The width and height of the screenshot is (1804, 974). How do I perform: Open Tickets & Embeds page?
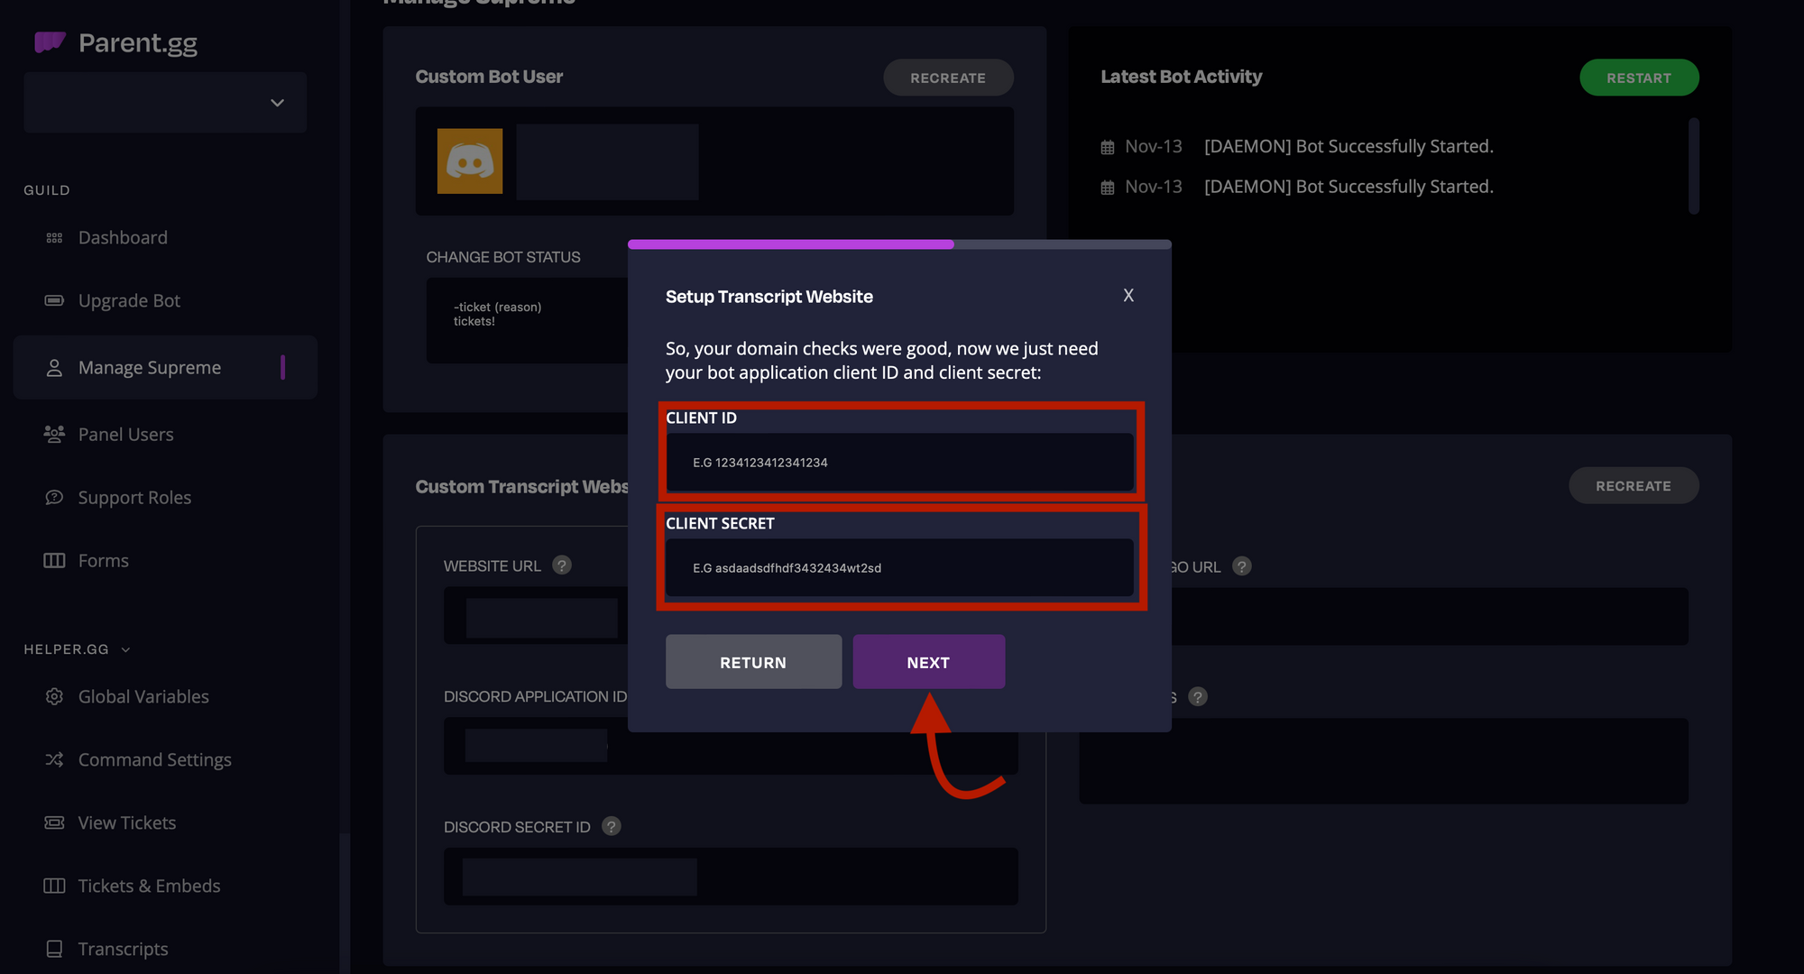pos(149,886)
